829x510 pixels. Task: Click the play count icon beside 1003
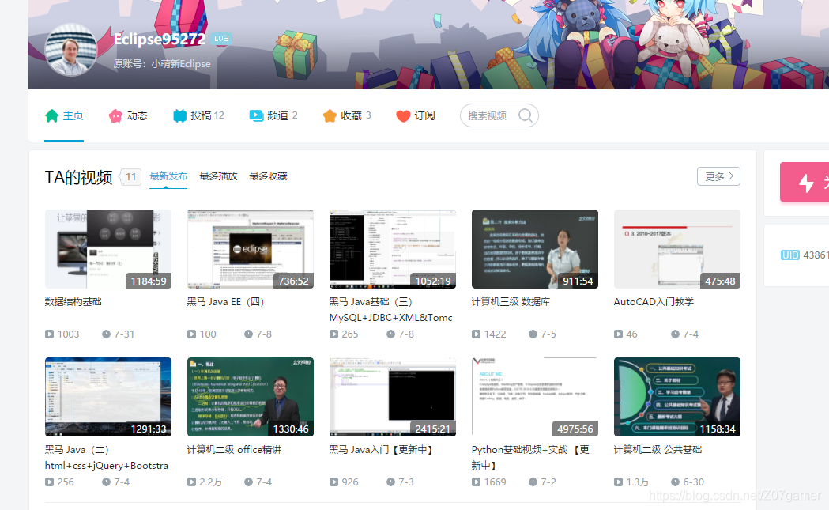coord(49,334)
